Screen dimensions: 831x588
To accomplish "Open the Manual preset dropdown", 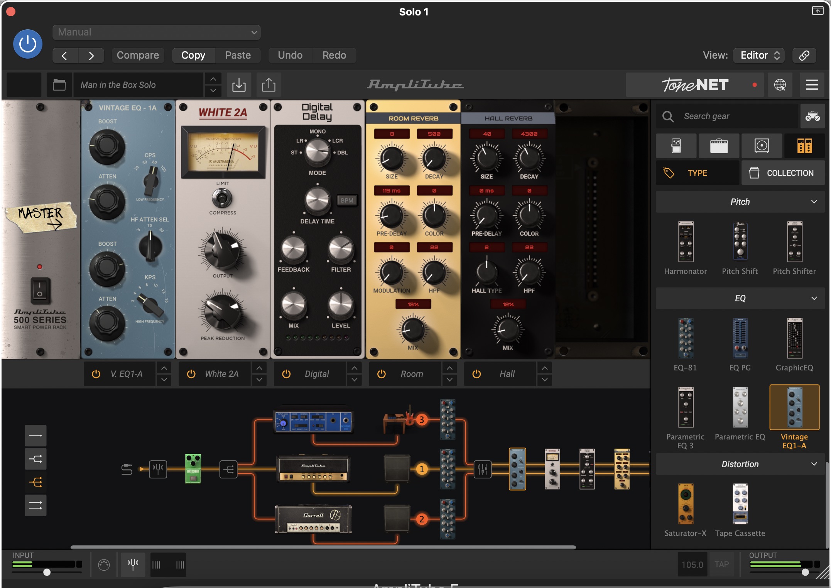I will coord(157,32).
